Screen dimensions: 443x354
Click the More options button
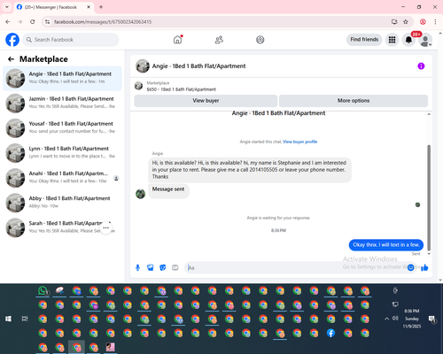pos(354,101)
